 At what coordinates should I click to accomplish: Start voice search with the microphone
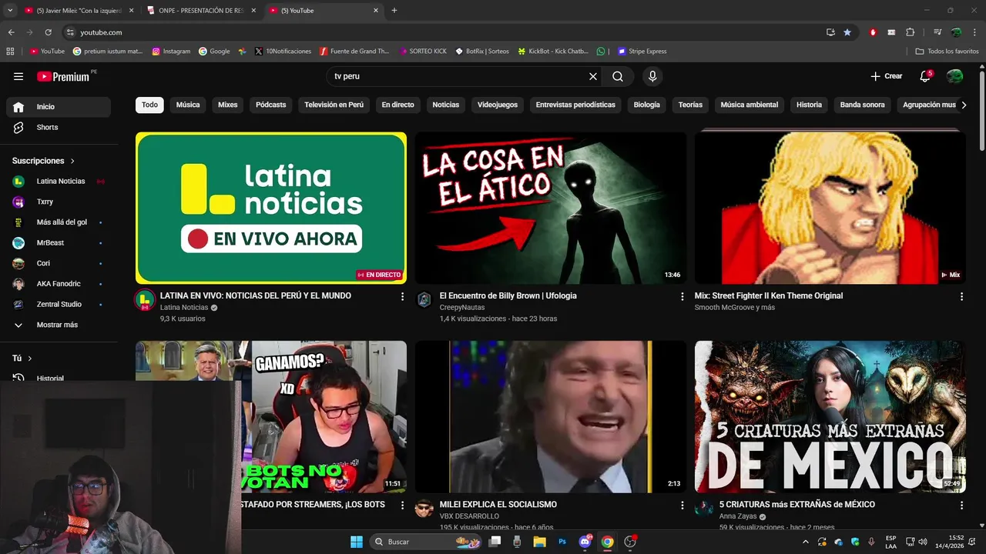click(x=652, y=76)
